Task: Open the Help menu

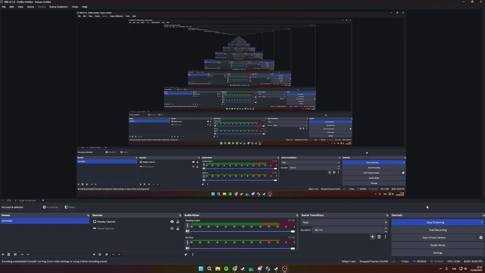Action: [84, 7]
